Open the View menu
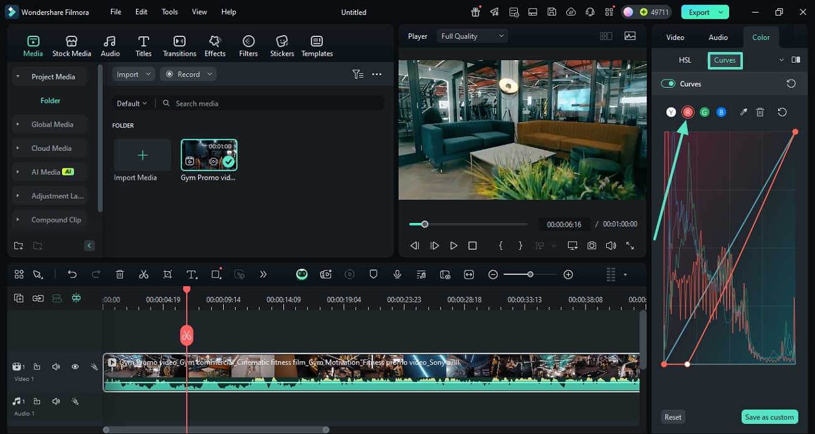This screenshot has height=434, width=815. [199, 12]
